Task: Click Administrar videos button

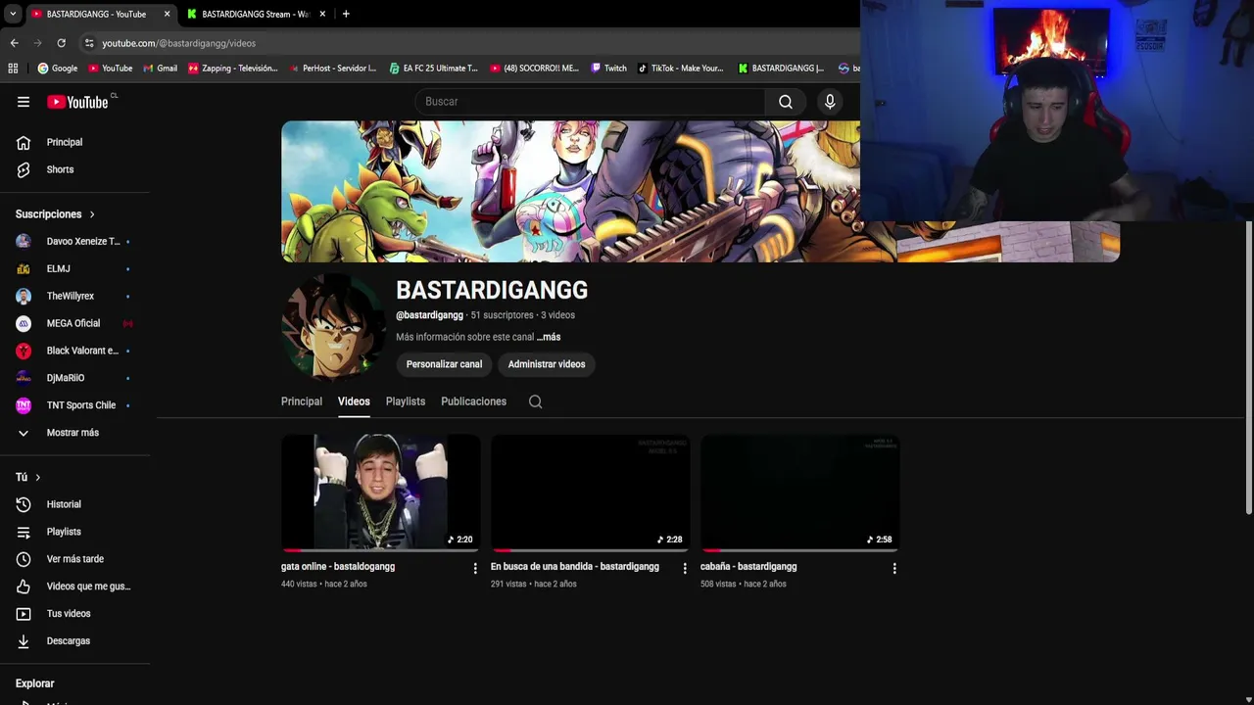Action: [x=547, y=364]
